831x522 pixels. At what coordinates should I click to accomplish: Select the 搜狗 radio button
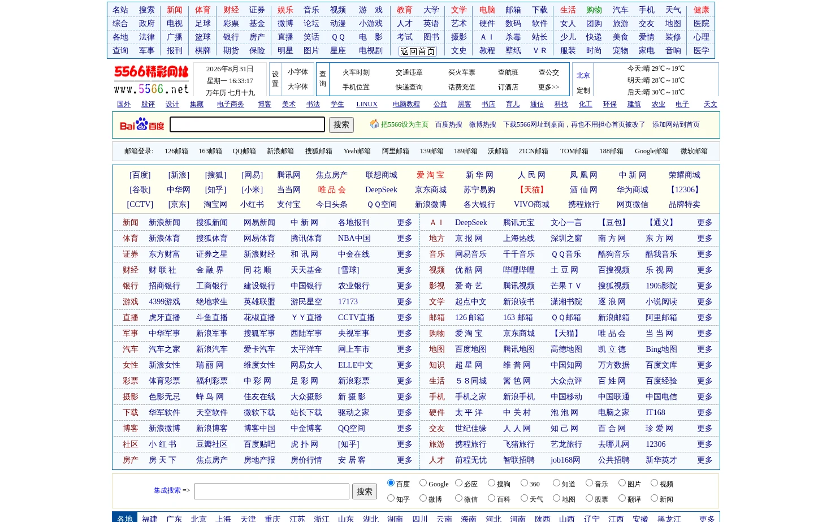491,483
